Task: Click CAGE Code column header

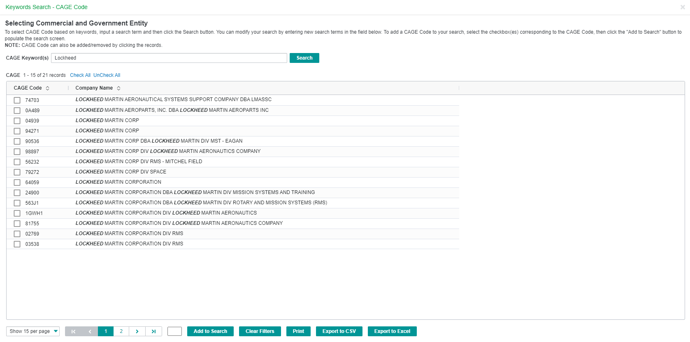Action: [x=28, y=88]
